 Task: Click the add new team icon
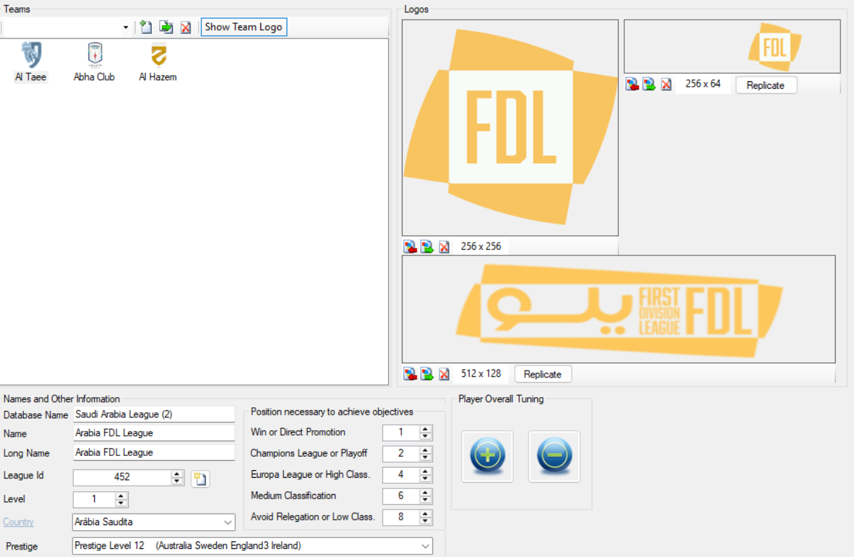pos(146,27)
